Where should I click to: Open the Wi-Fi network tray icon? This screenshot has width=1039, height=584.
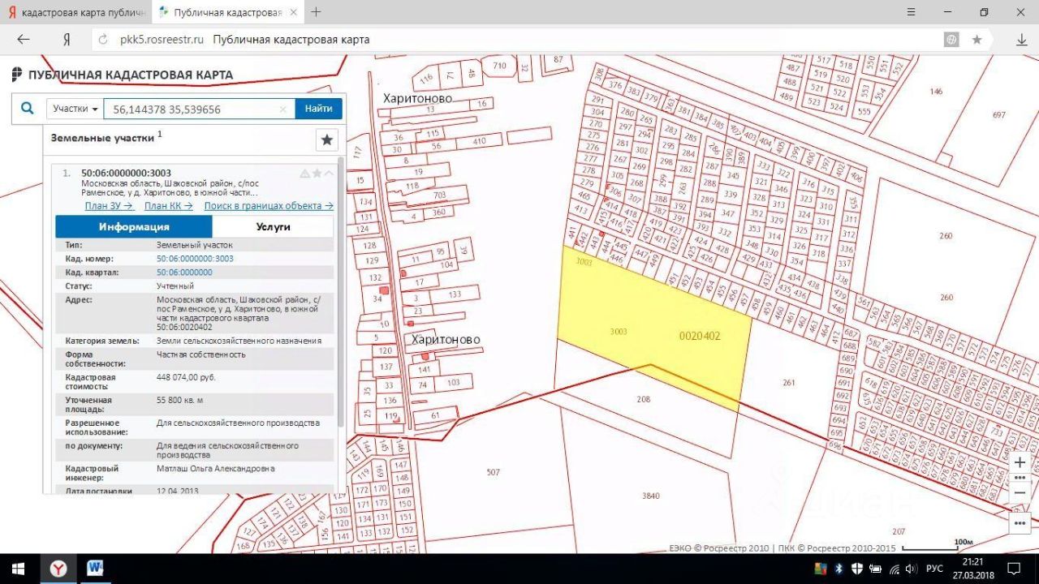pos(894,568)
